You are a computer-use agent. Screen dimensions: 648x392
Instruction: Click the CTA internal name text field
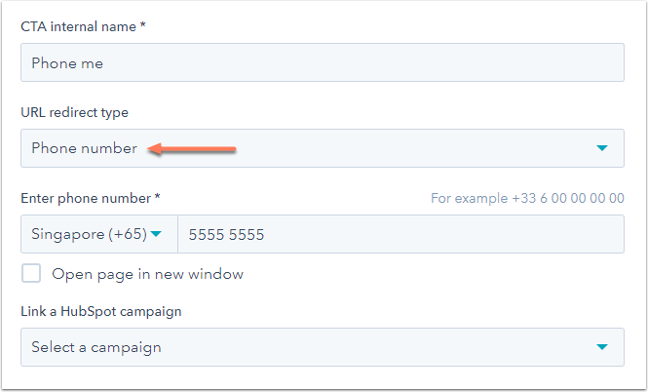click(322, 63)
